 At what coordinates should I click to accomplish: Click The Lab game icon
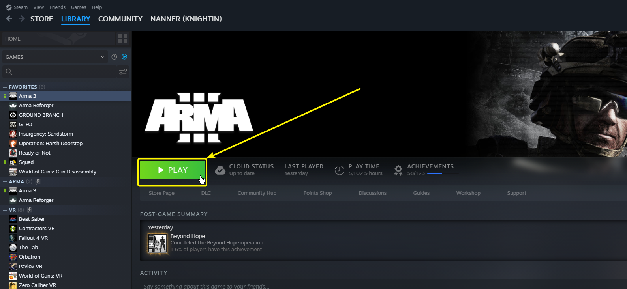(13, 248)
